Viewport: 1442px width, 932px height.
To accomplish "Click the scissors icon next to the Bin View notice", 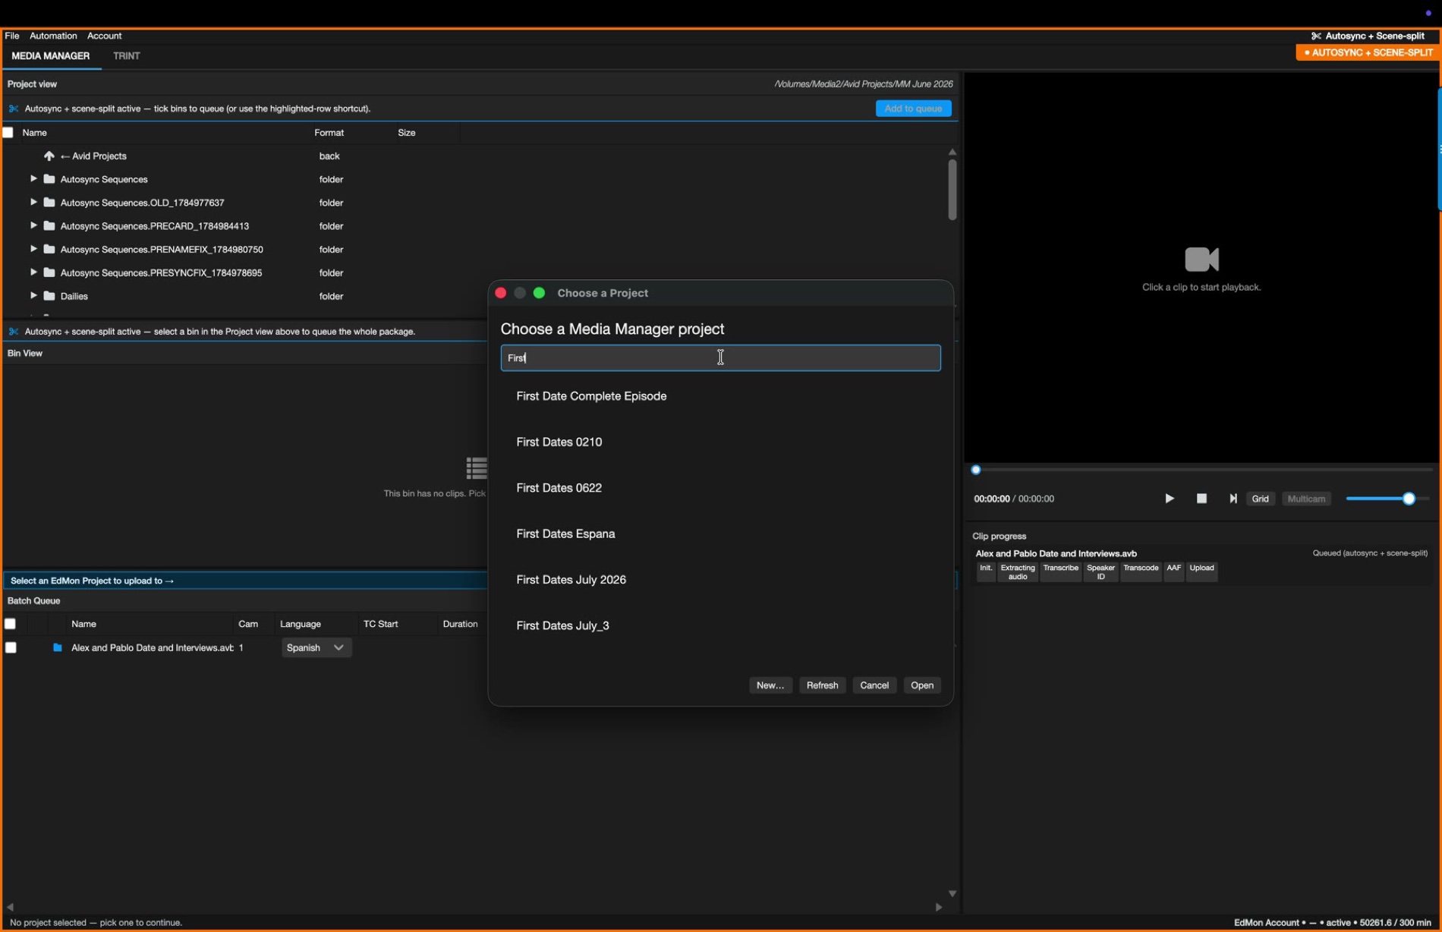I will [14, 332].
